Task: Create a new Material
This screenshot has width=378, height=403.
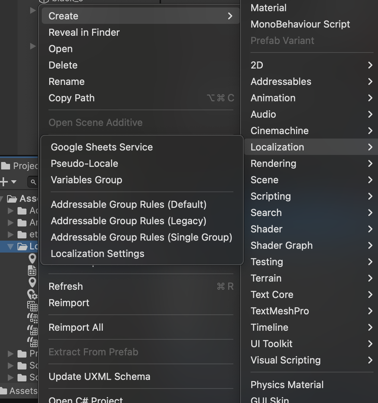Action: (268, 8)
